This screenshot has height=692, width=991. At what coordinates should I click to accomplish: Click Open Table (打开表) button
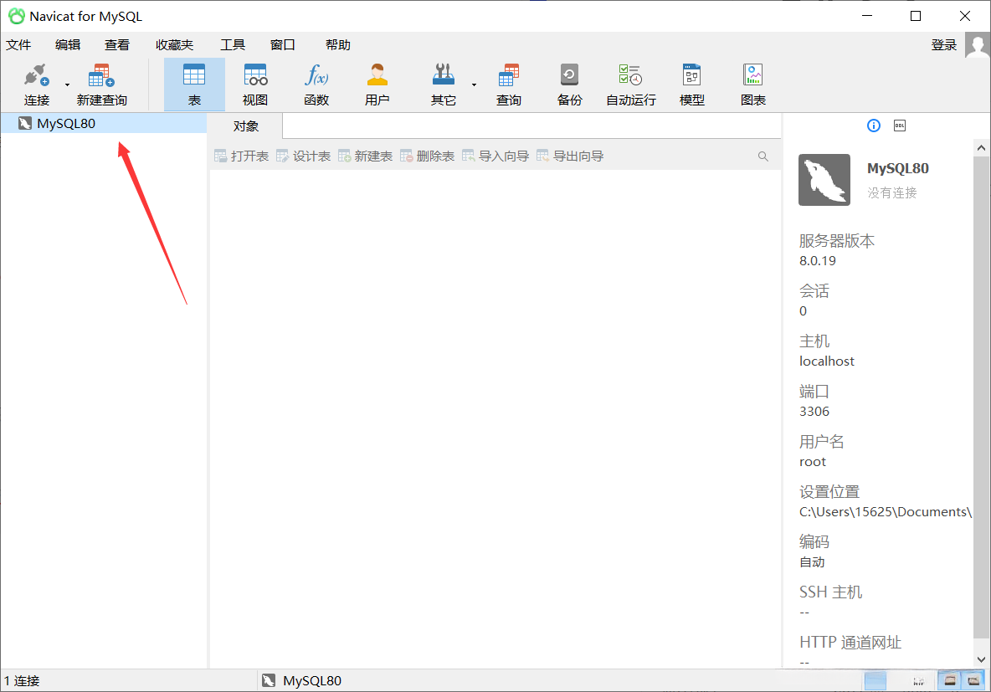tap(241, 156)
